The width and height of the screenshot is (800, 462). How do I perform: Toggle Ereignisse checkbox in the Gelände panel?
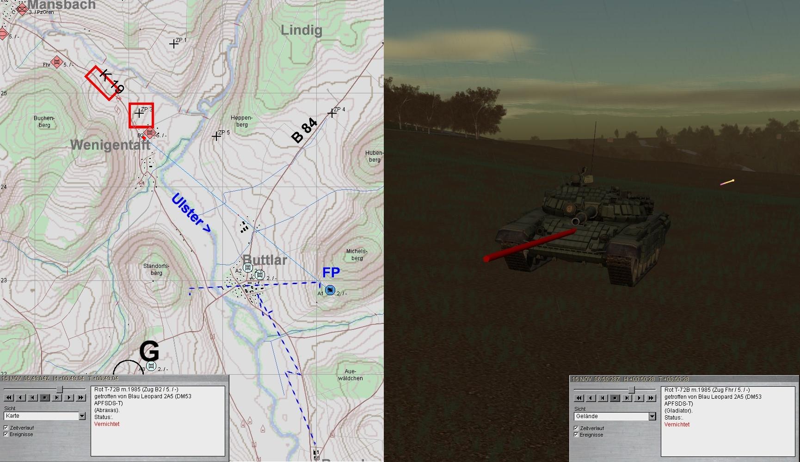click(576, 435)
